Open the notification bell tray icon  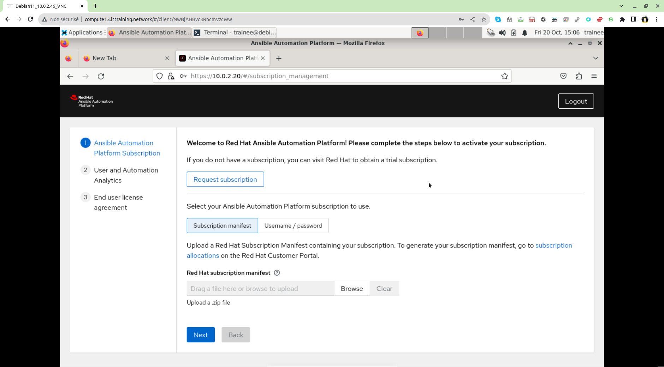tap(525, 32)
